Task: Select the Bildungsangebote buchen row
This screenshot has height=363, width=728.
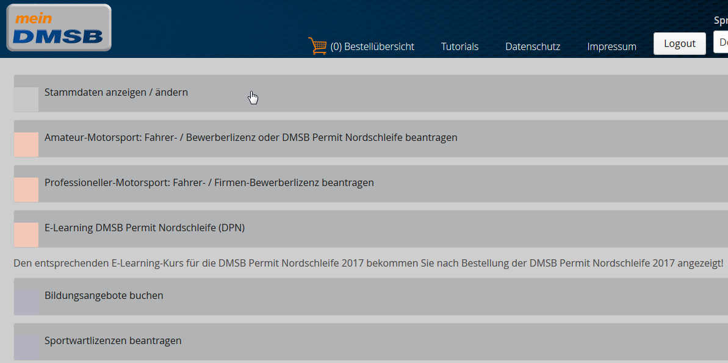Action: tap(104, 296)
